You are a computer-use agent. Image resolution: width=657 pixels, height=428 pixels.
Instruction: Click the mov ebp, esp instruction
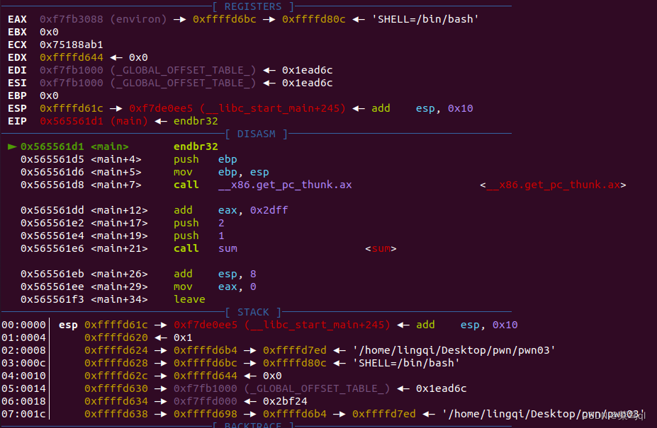tap(221, 173)
